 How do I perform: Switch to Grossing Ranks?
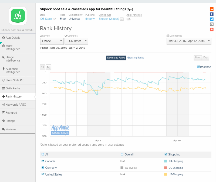coord(136,58)
